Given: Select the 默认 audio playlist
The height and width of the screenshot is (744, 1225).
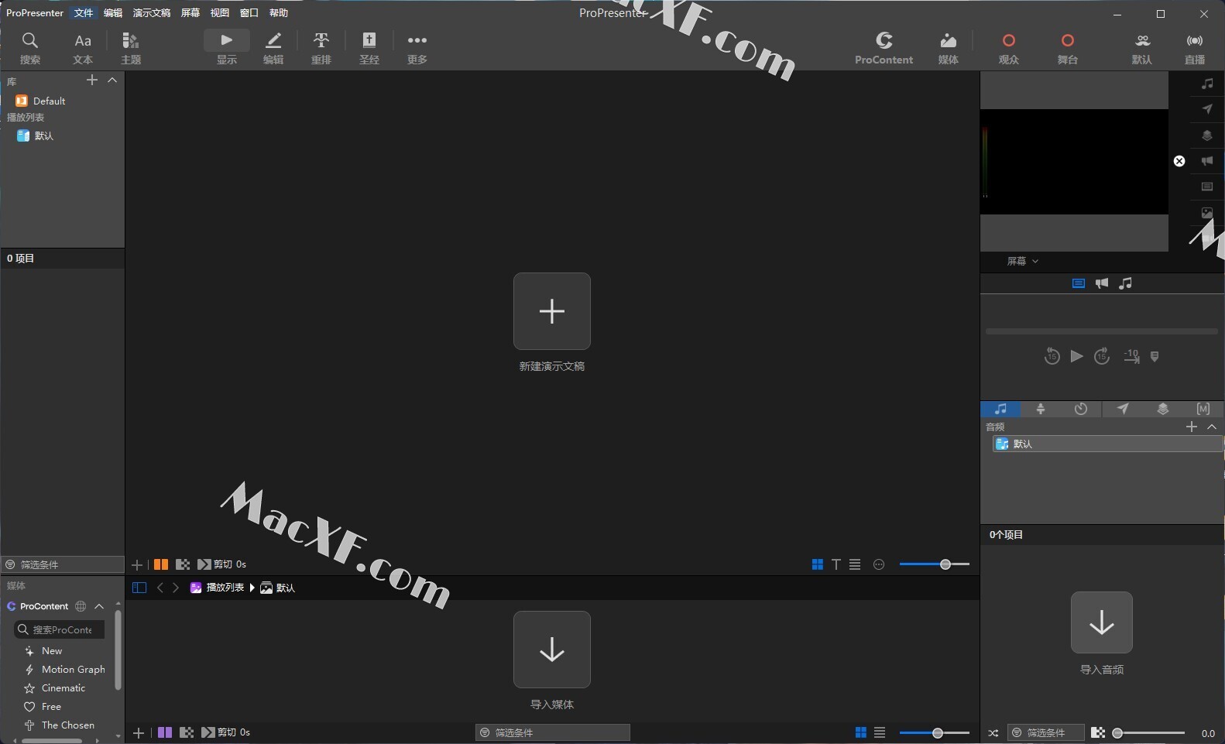Looking at the screenshot, I should pos(1107,444).
